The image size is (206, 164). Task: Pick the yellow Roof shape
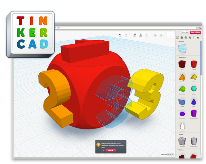pos(194,77)
